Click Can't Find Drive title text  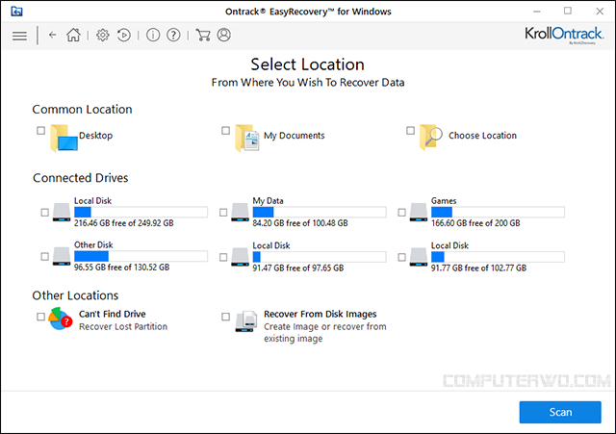pos(113,314)
